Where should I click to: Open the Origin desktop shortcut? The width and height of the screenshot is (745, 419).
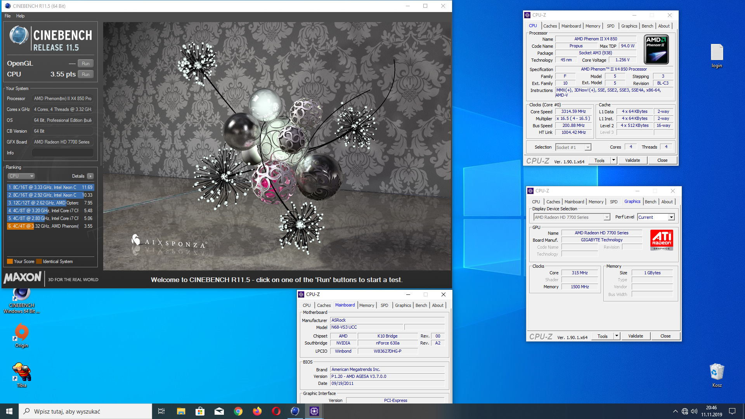tap(22, 336)
